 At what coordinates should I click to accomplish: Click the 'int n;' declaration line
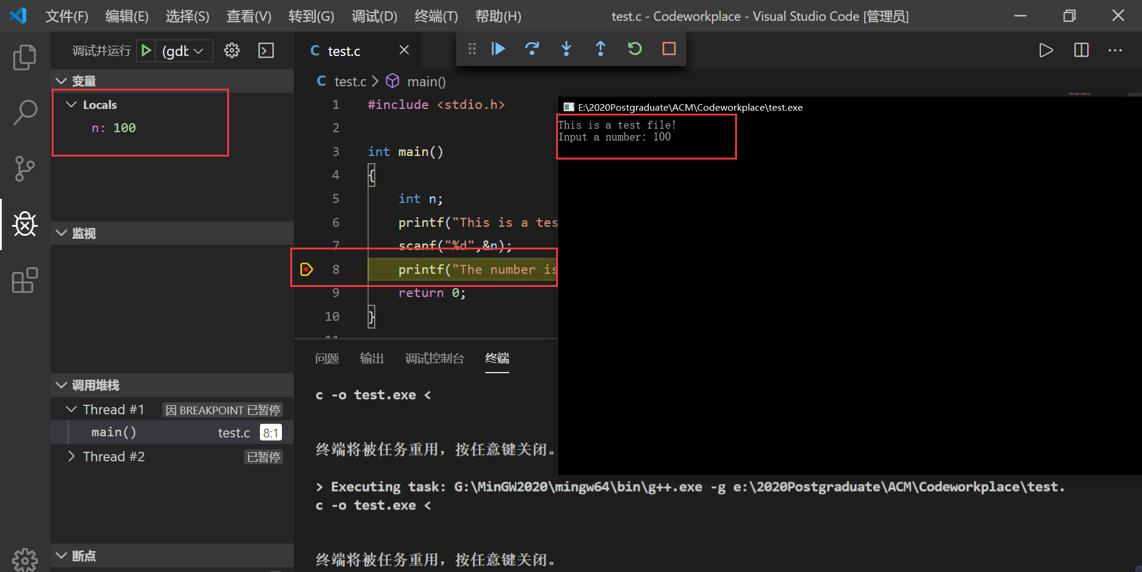(421, 199)
